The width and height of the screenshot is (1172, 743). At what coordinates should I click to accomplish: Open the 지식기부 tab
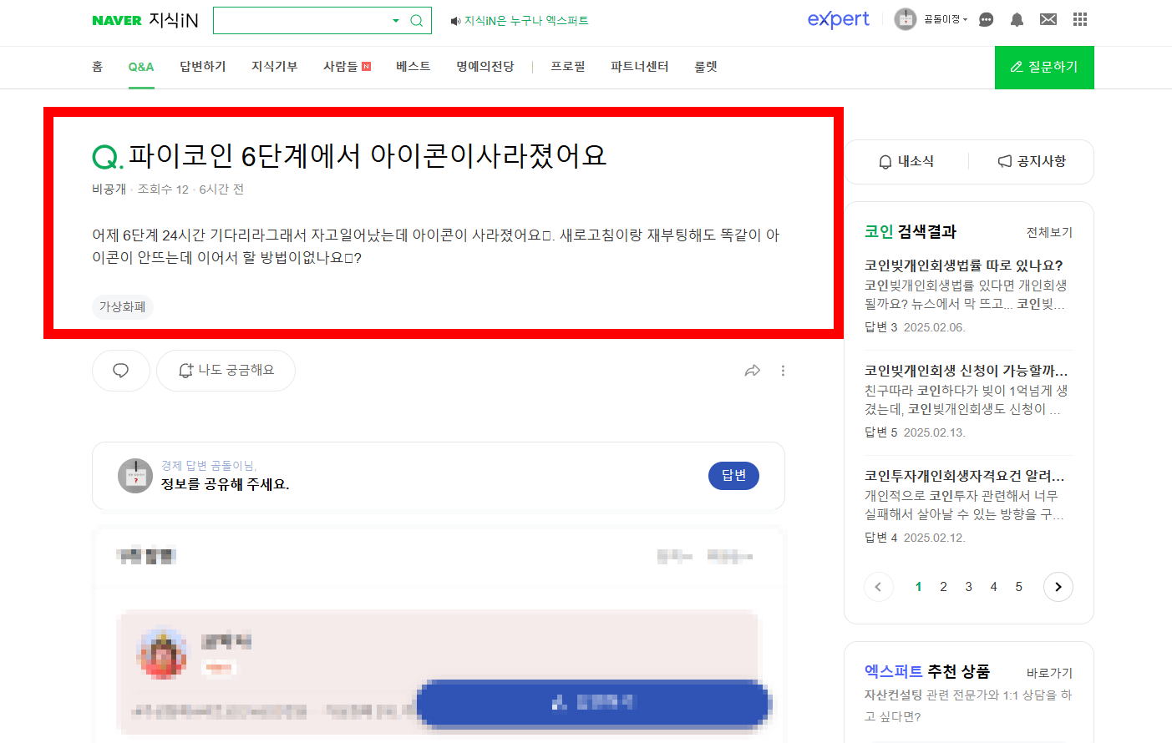point(275,67)
